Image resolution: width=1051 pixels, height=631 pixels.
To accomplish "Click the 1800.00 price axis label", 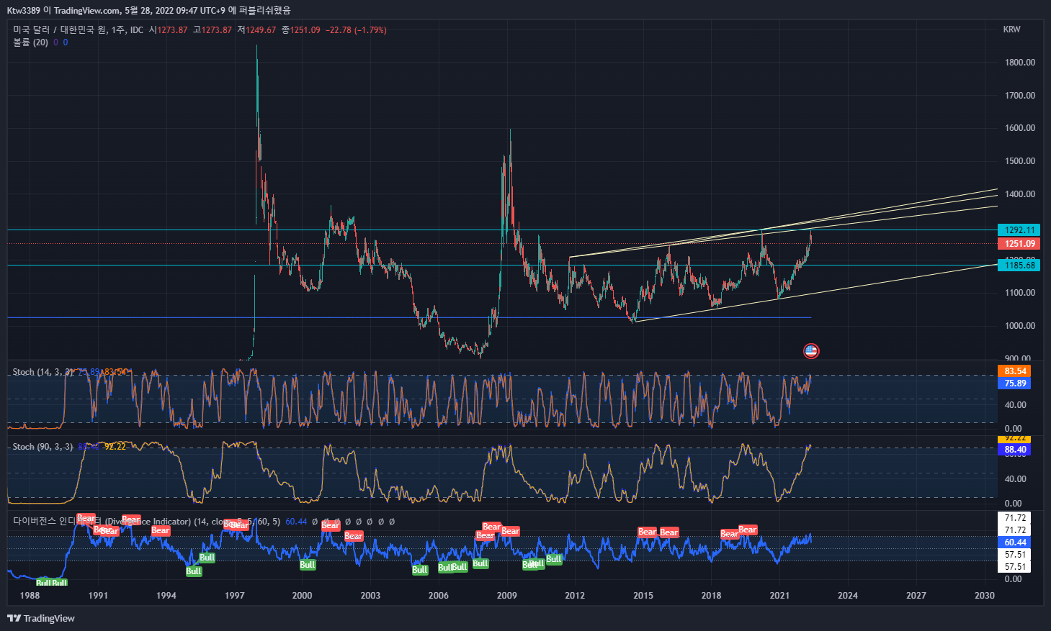I will pos(1020,63).
